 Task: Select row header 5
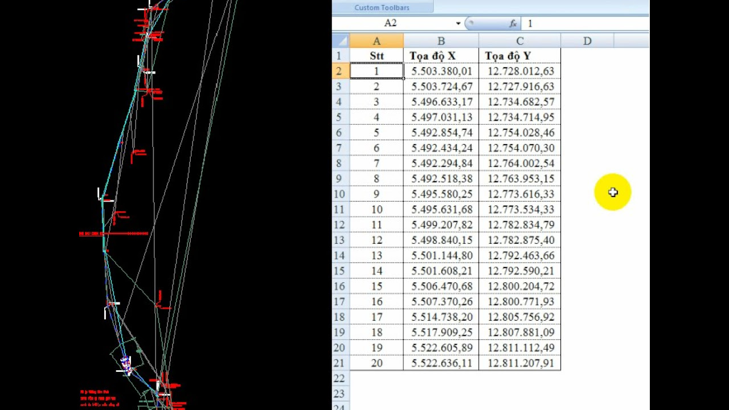[341, 117]
